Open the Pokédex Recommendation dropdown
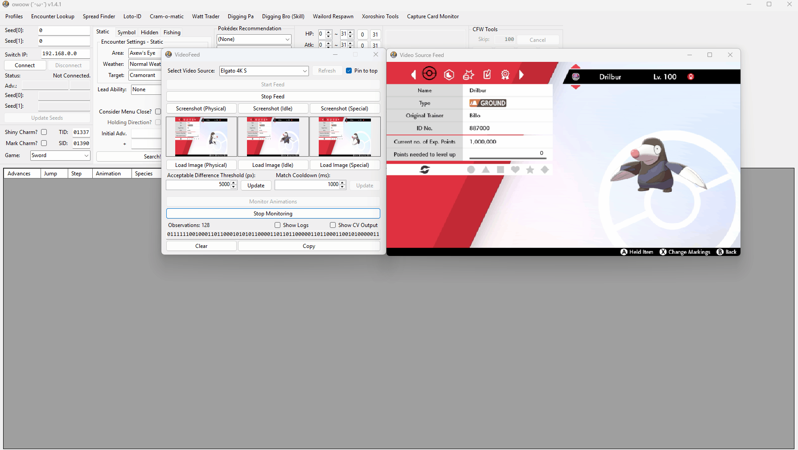Image resolution: width=798 pixels, height=450 pixels. 254,39
